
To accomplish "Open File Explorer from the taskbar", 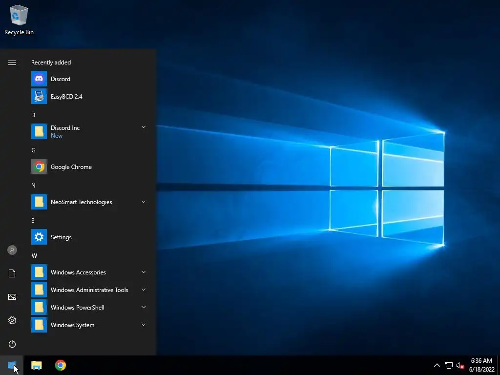I will point(36,365).
